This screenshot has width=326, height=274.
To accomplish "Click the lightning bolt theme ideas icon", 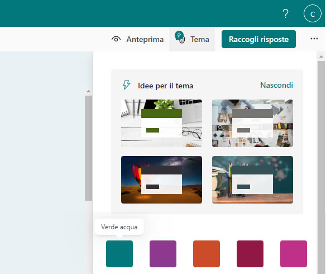I will [x=126, y=85].
